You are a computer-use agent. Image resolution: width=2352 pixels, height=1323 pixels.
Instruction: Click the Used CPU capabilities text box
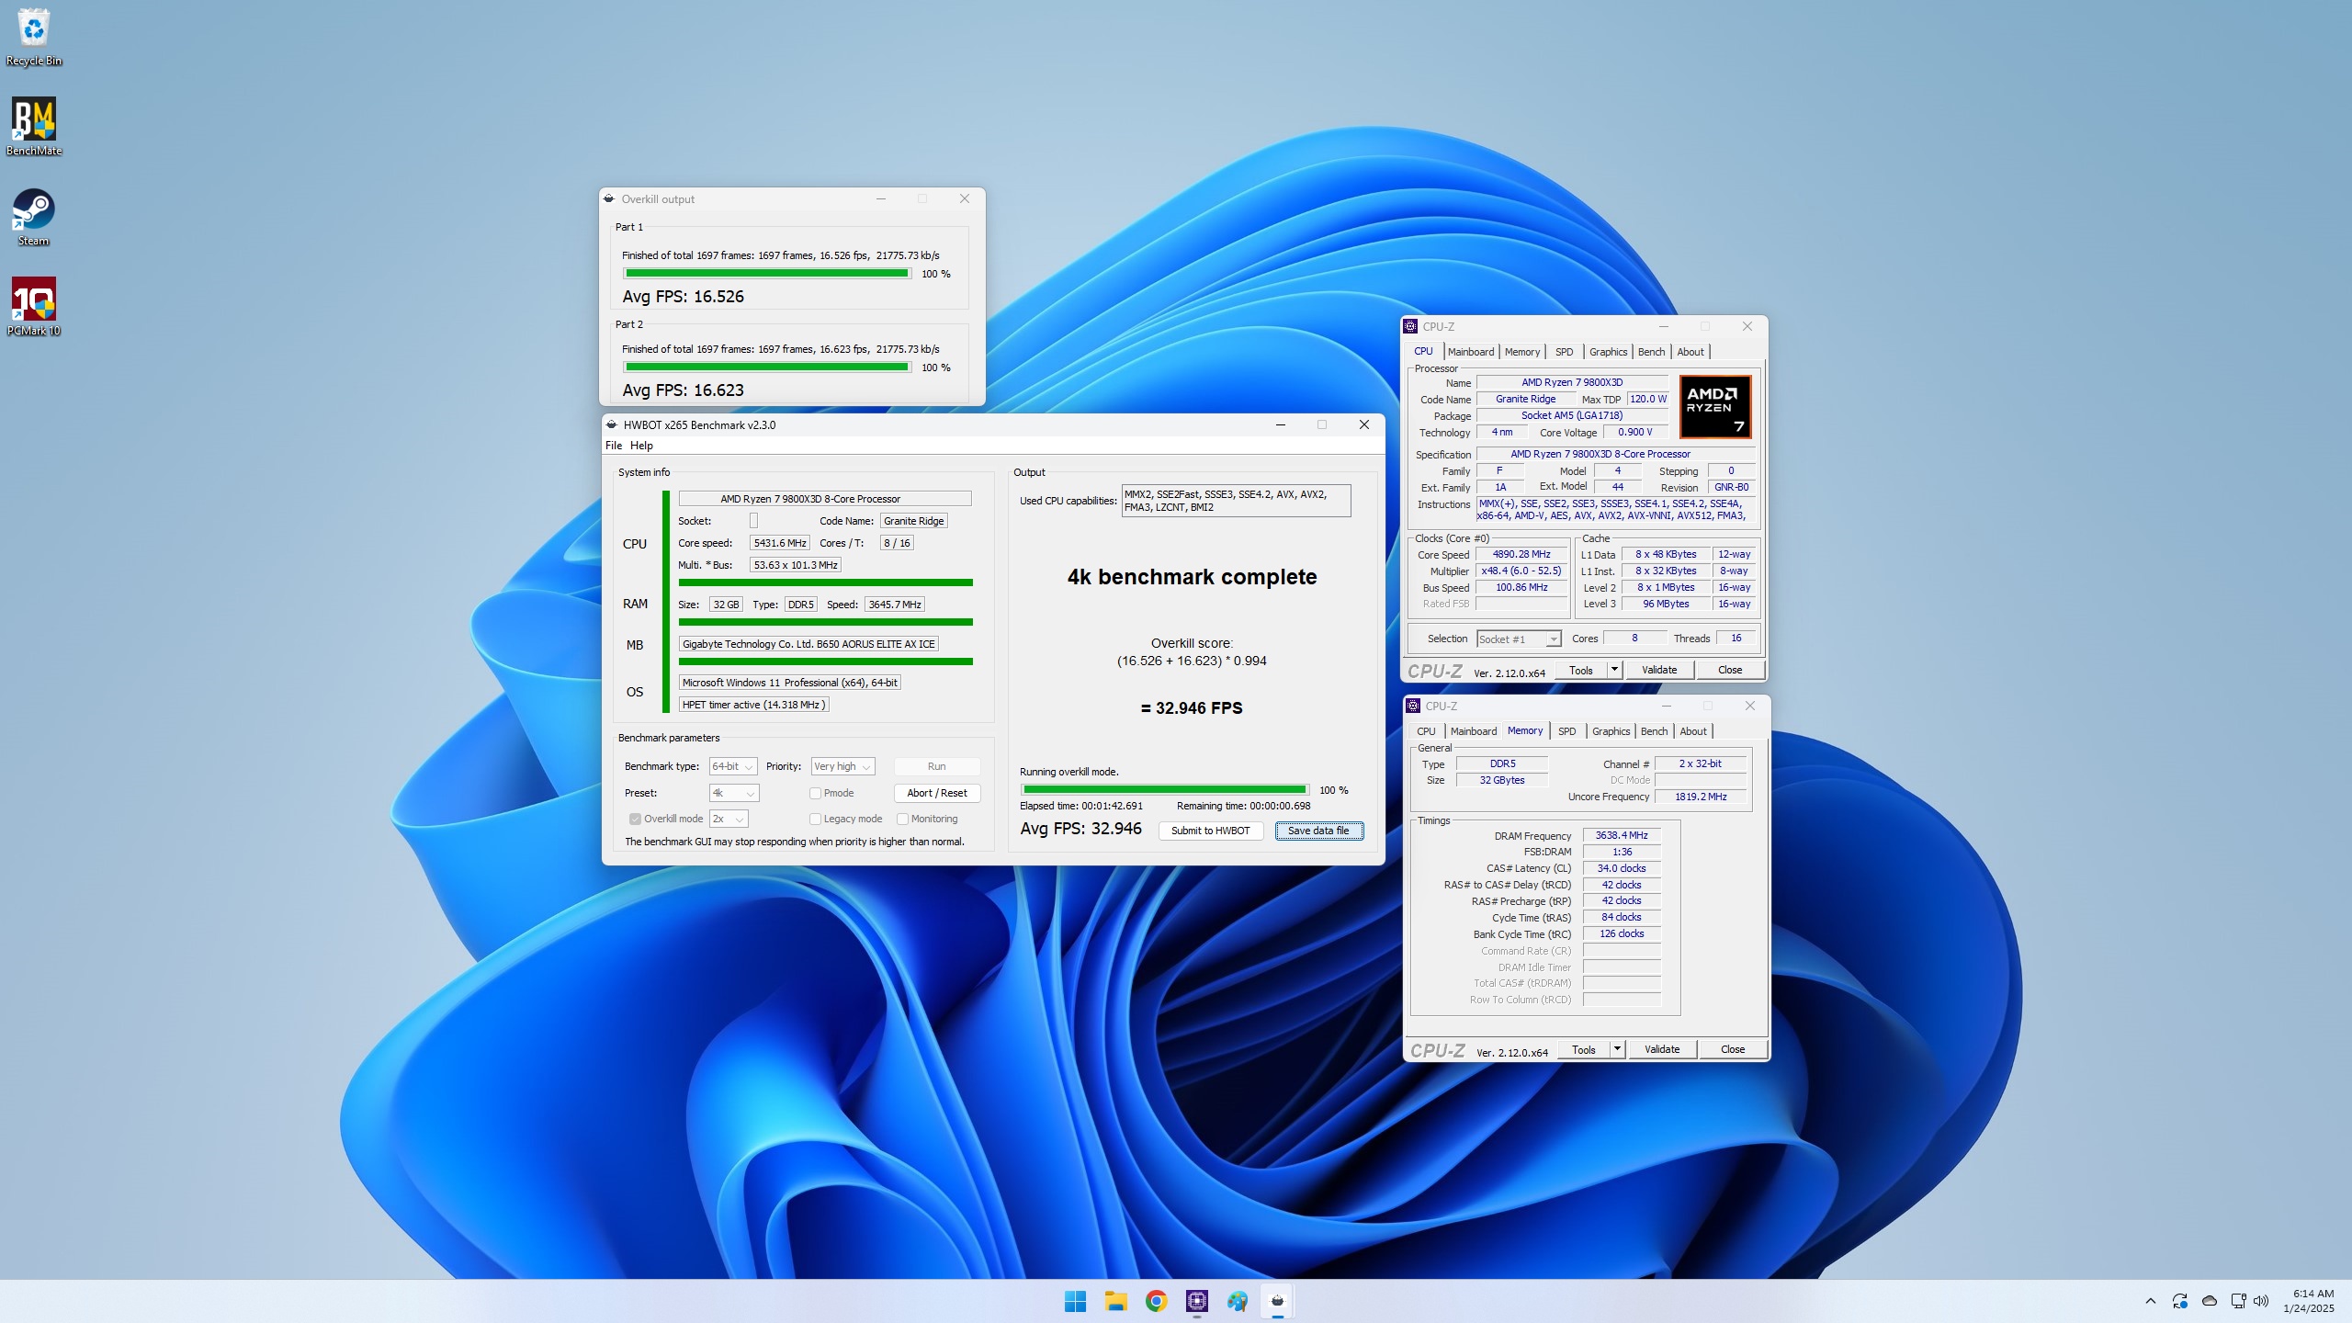pos(1236,501)
